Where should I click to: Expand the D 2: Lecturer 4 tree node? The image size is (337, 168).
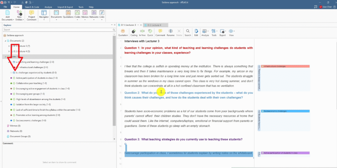pos(9,51)
